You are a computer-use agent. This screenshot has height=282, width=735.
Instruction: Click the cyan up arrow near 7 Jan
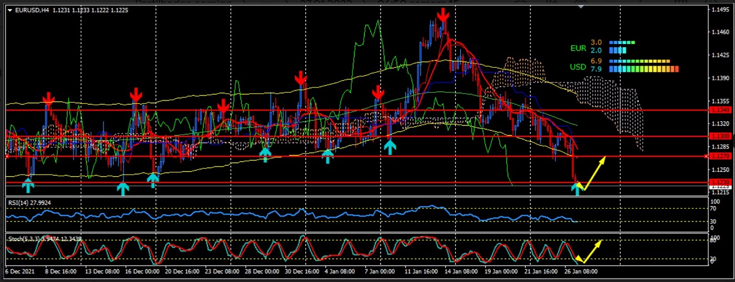(390, 147)
